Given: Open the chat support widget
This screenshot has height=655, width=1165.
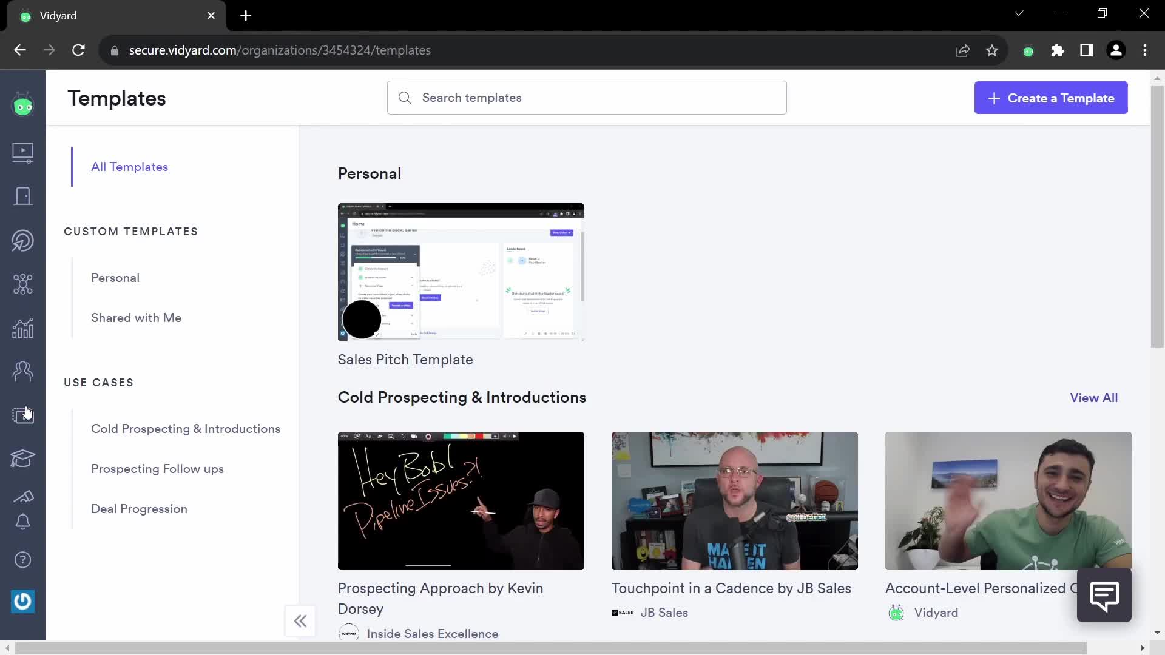Looking at the screenshot, I should 1104,596.
